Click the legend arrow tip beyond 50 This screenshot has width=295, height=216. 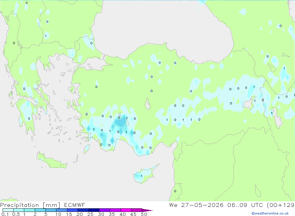click(x=148, y=210)
